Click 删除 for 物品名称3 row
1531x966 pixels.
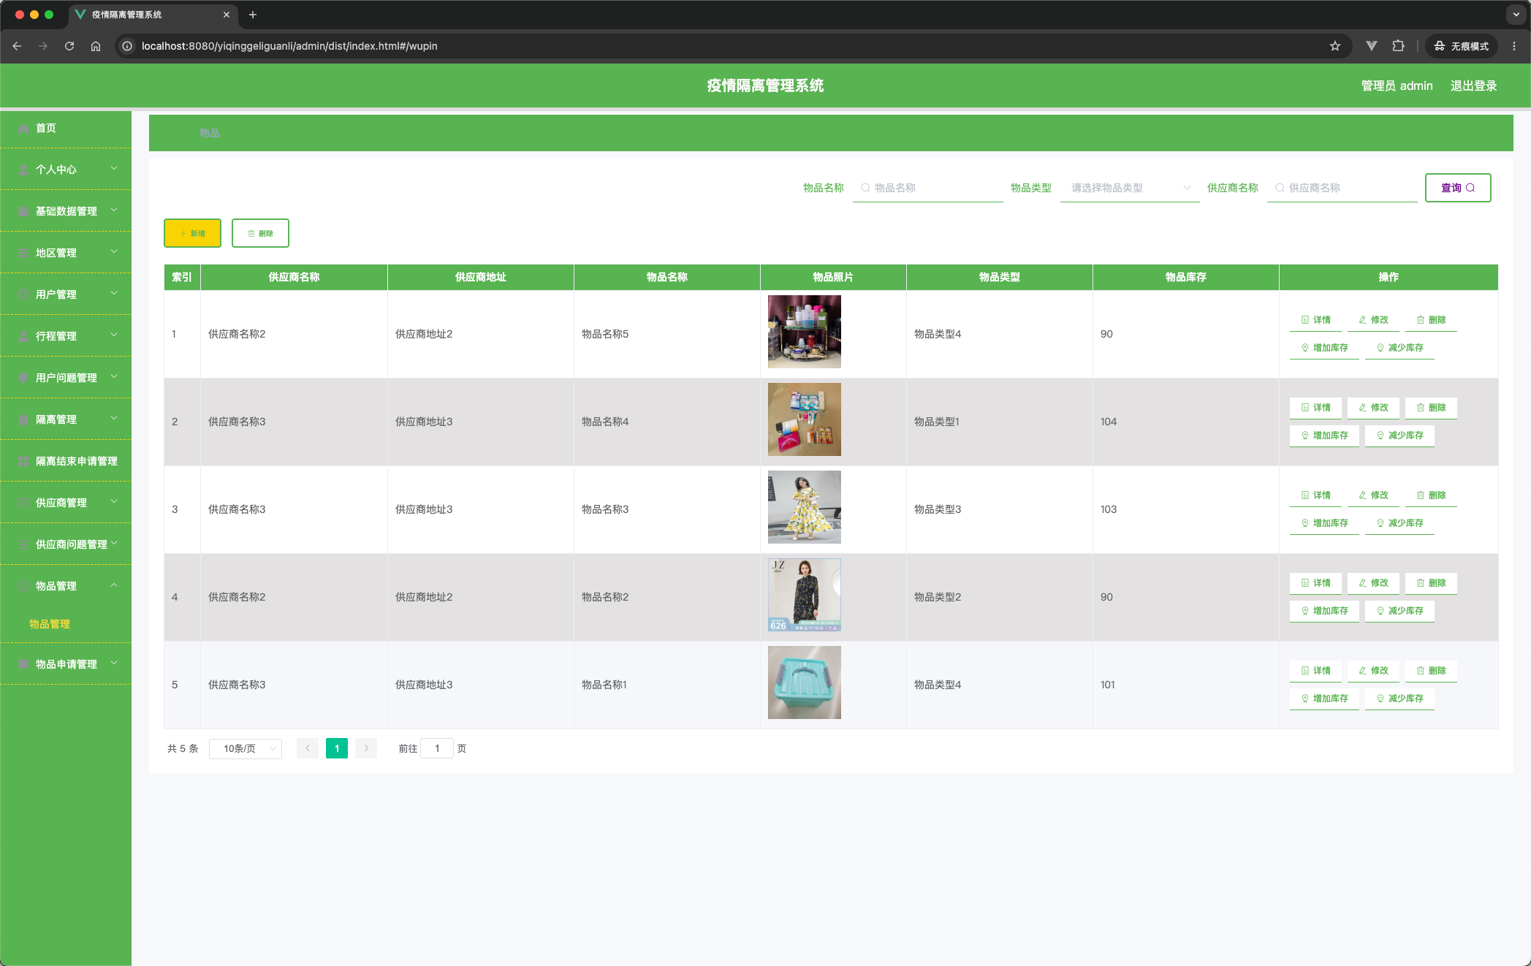1431,495
